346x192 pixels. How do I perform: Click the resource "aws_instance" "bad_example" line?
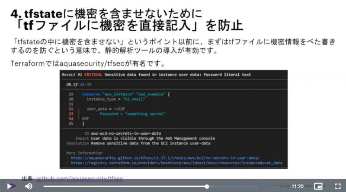coord(126,94)
